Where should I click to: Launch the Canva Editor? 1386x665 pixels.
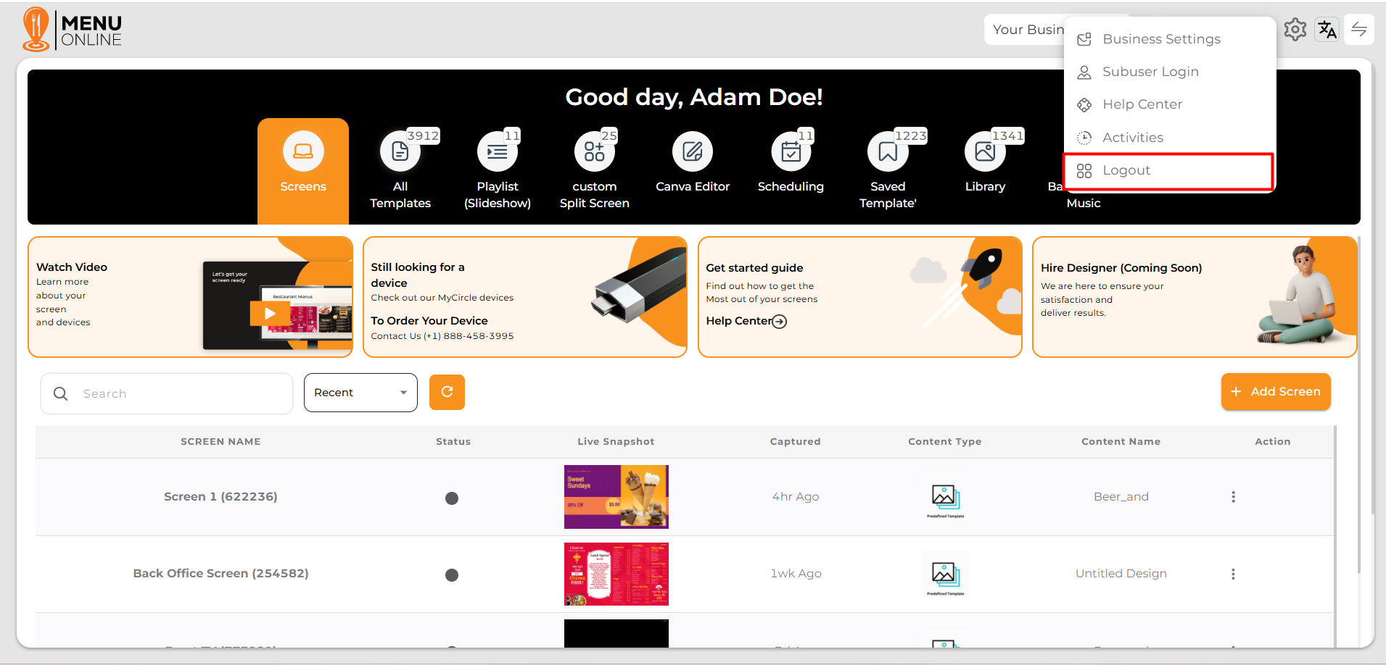(692, 152)
